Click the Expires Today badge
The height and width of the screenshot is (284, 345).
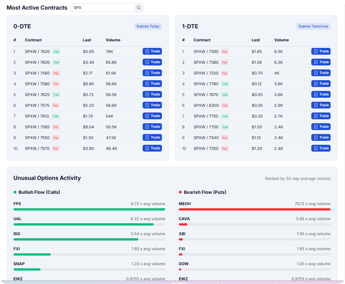pyautogui.click(x=148, y=26)
